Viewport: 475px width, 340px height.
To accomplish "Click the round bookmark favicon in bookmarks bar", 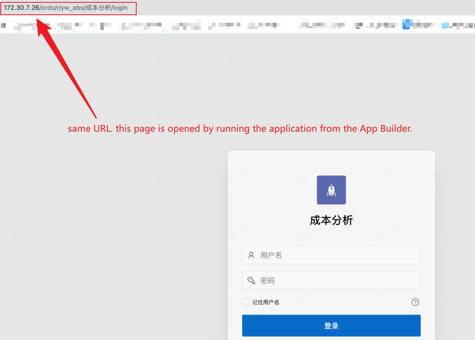I will [358, 26].
